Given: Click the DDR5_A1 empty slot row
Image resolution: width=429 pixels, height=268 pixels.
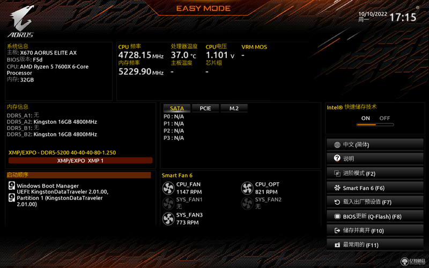Looking at the screenshot, I should (x=23, y=115).
